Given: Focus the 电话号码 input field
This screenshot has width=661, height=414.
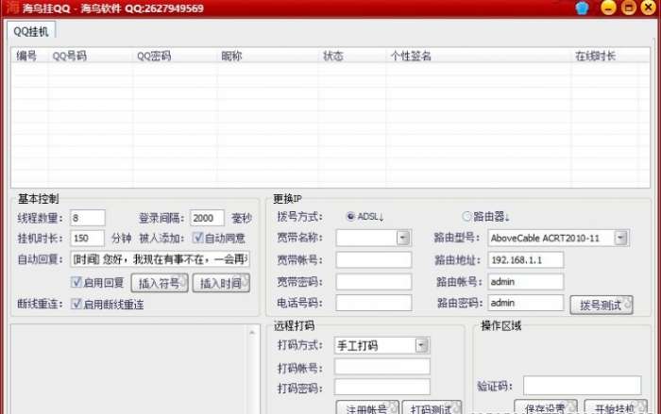Looking at the screenshot, I should [374, 303].
